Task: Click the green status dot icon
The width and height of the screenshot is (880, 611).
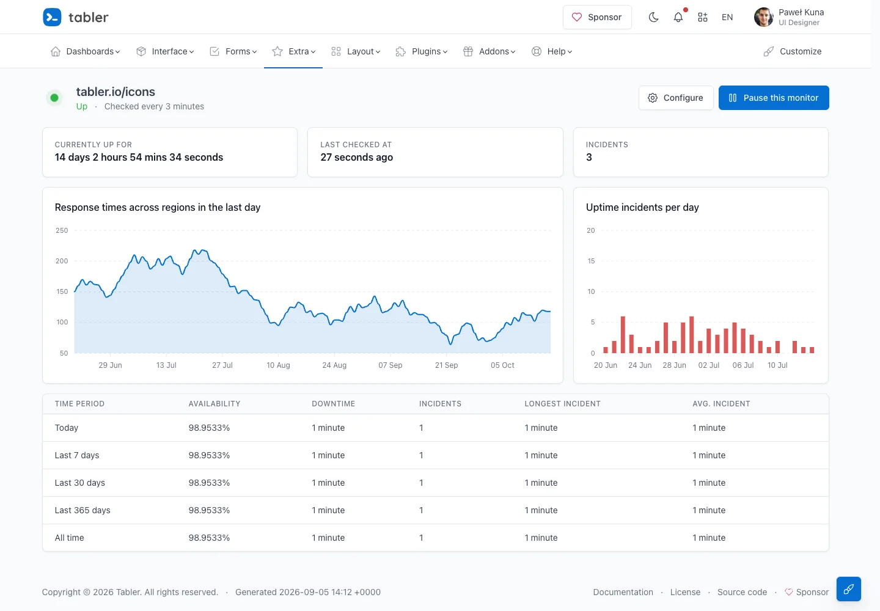Action: [x=54, y=98]
